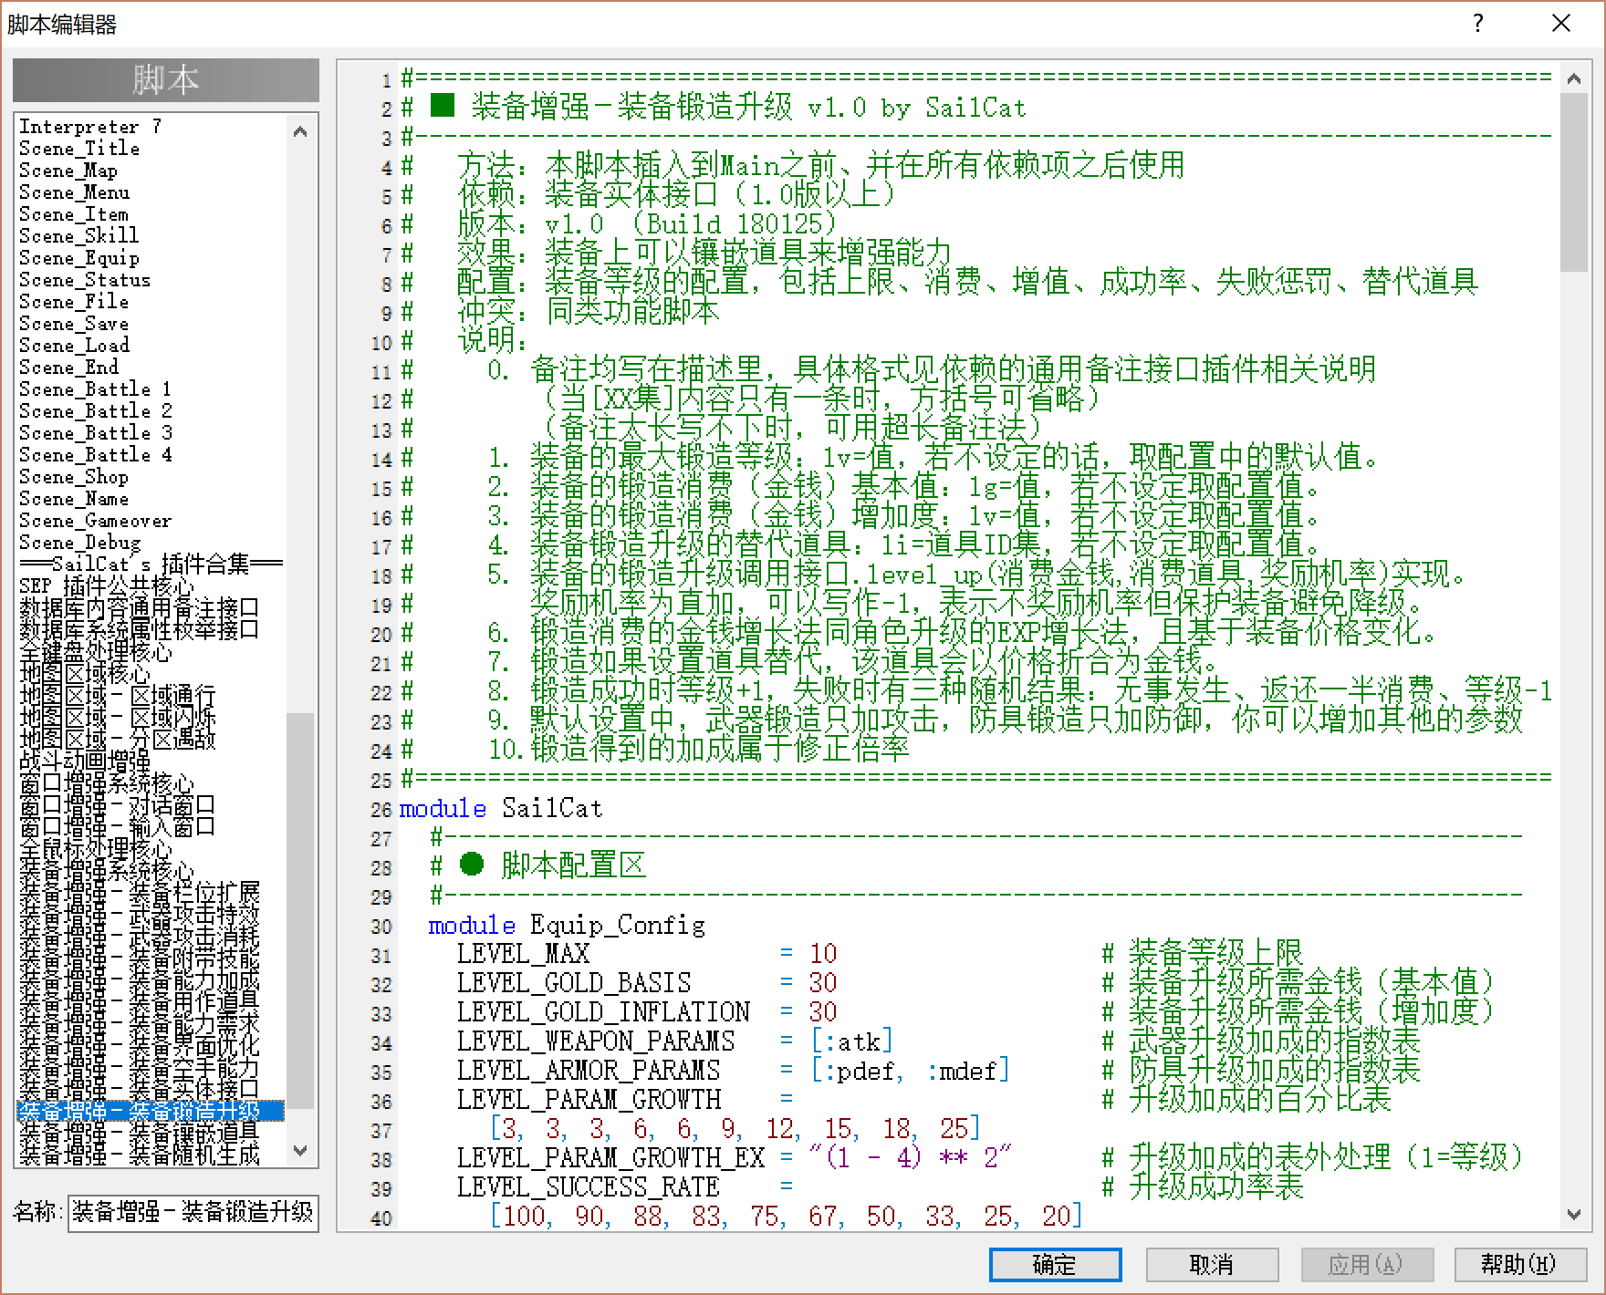Open the 窗口增强 - 对话窗口 script

pyautogui.click(x=118, y=805)
